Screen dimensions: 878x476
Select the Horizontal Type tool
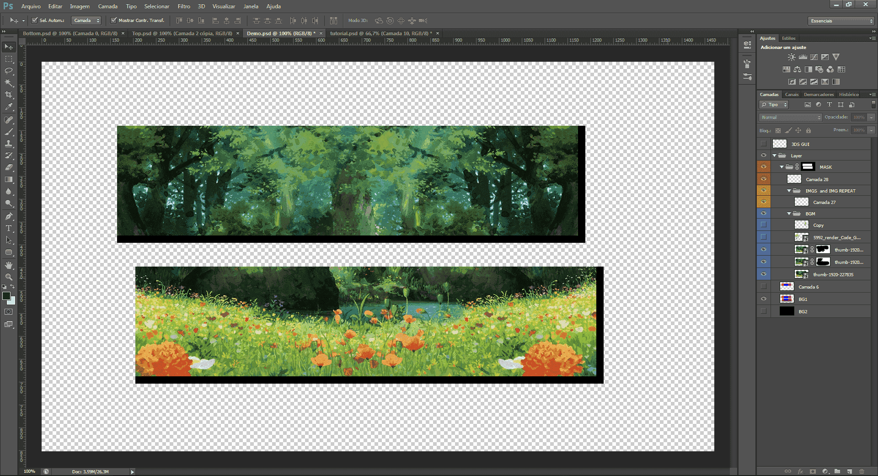(9, 228)
